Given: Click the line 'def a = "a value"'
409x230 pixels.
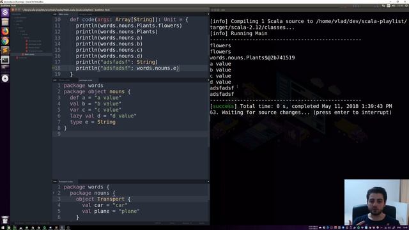Looking at the screenshot, I should [95, 98].
